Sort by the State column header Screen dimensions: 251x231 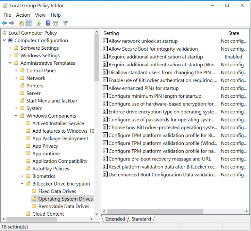pos(234,33)
